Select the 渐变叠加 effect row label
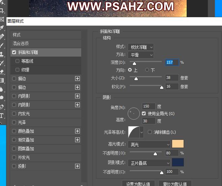222x186 pixels. coord(26,140)
